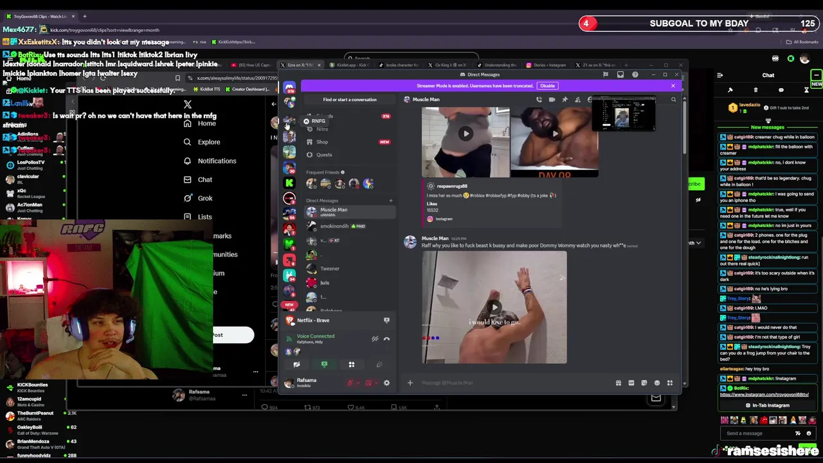Toggle noise suppression in voice panel
The width and height of the screenshot is (823, 463).
click(375, 339)
